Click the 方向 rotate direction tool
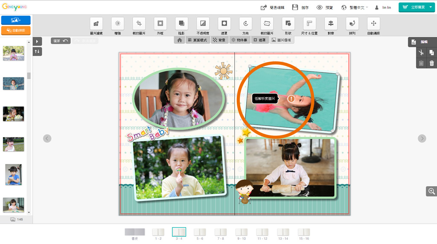The height and width of the screenshot is (244, 437). [x=245, y=26]
